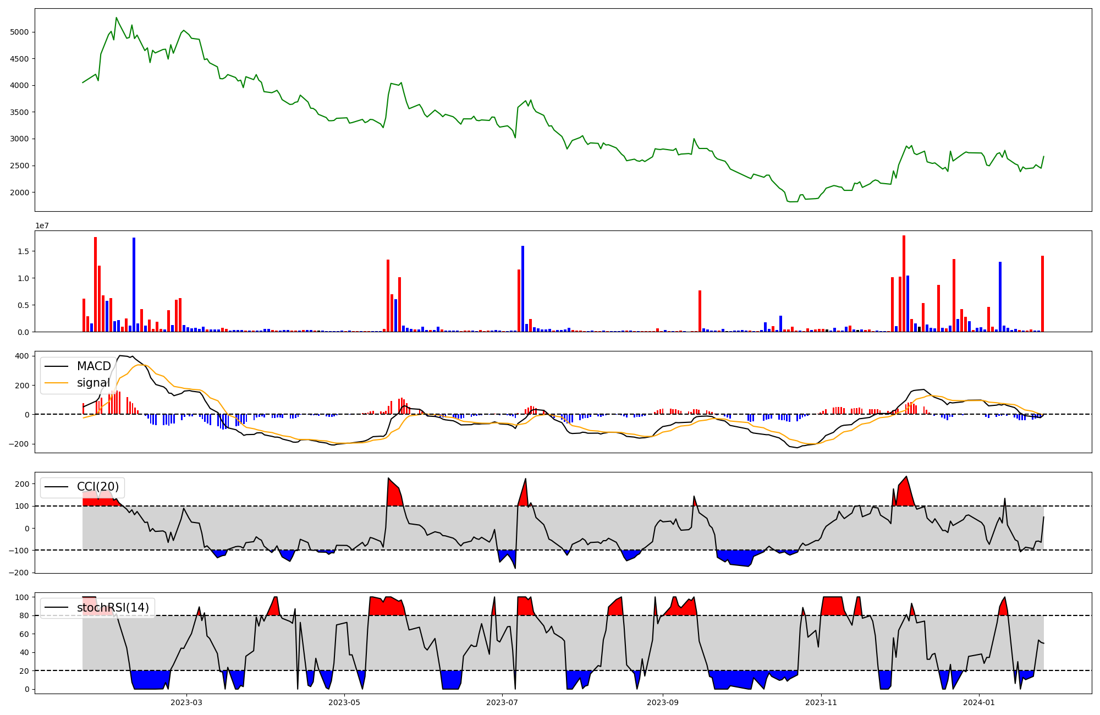Screen dimensions: 1100x715
Task: Click the 2000 price axis tick label
Action: click(19, 193)
